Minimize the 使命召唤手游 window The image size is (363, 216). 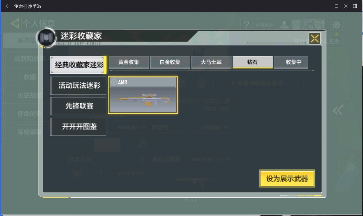point(327,6)
